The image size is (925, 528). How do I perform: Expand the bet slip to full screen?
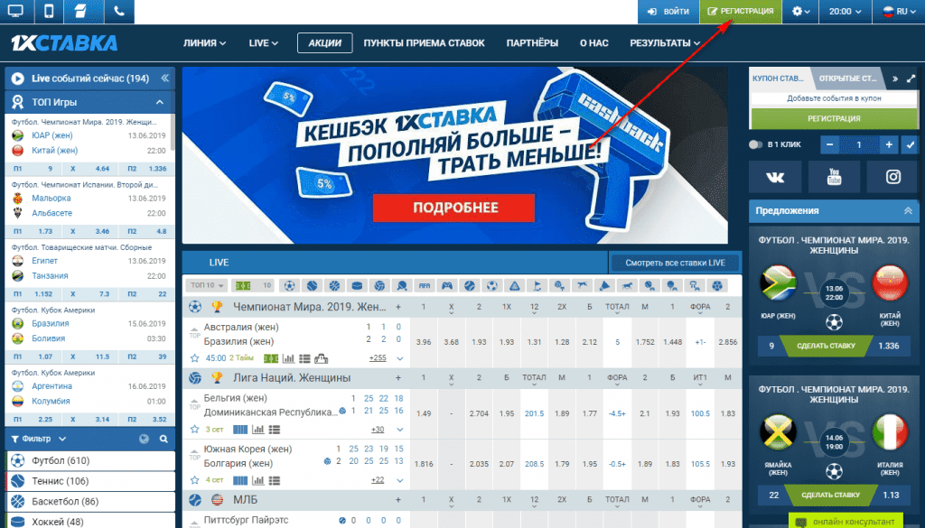(910, 79)
